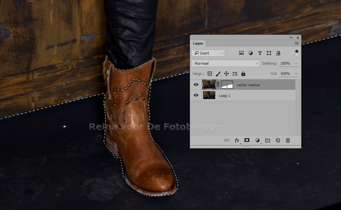
Task: Open the Dekking opacity slider arrow
Action: point(296,64)
